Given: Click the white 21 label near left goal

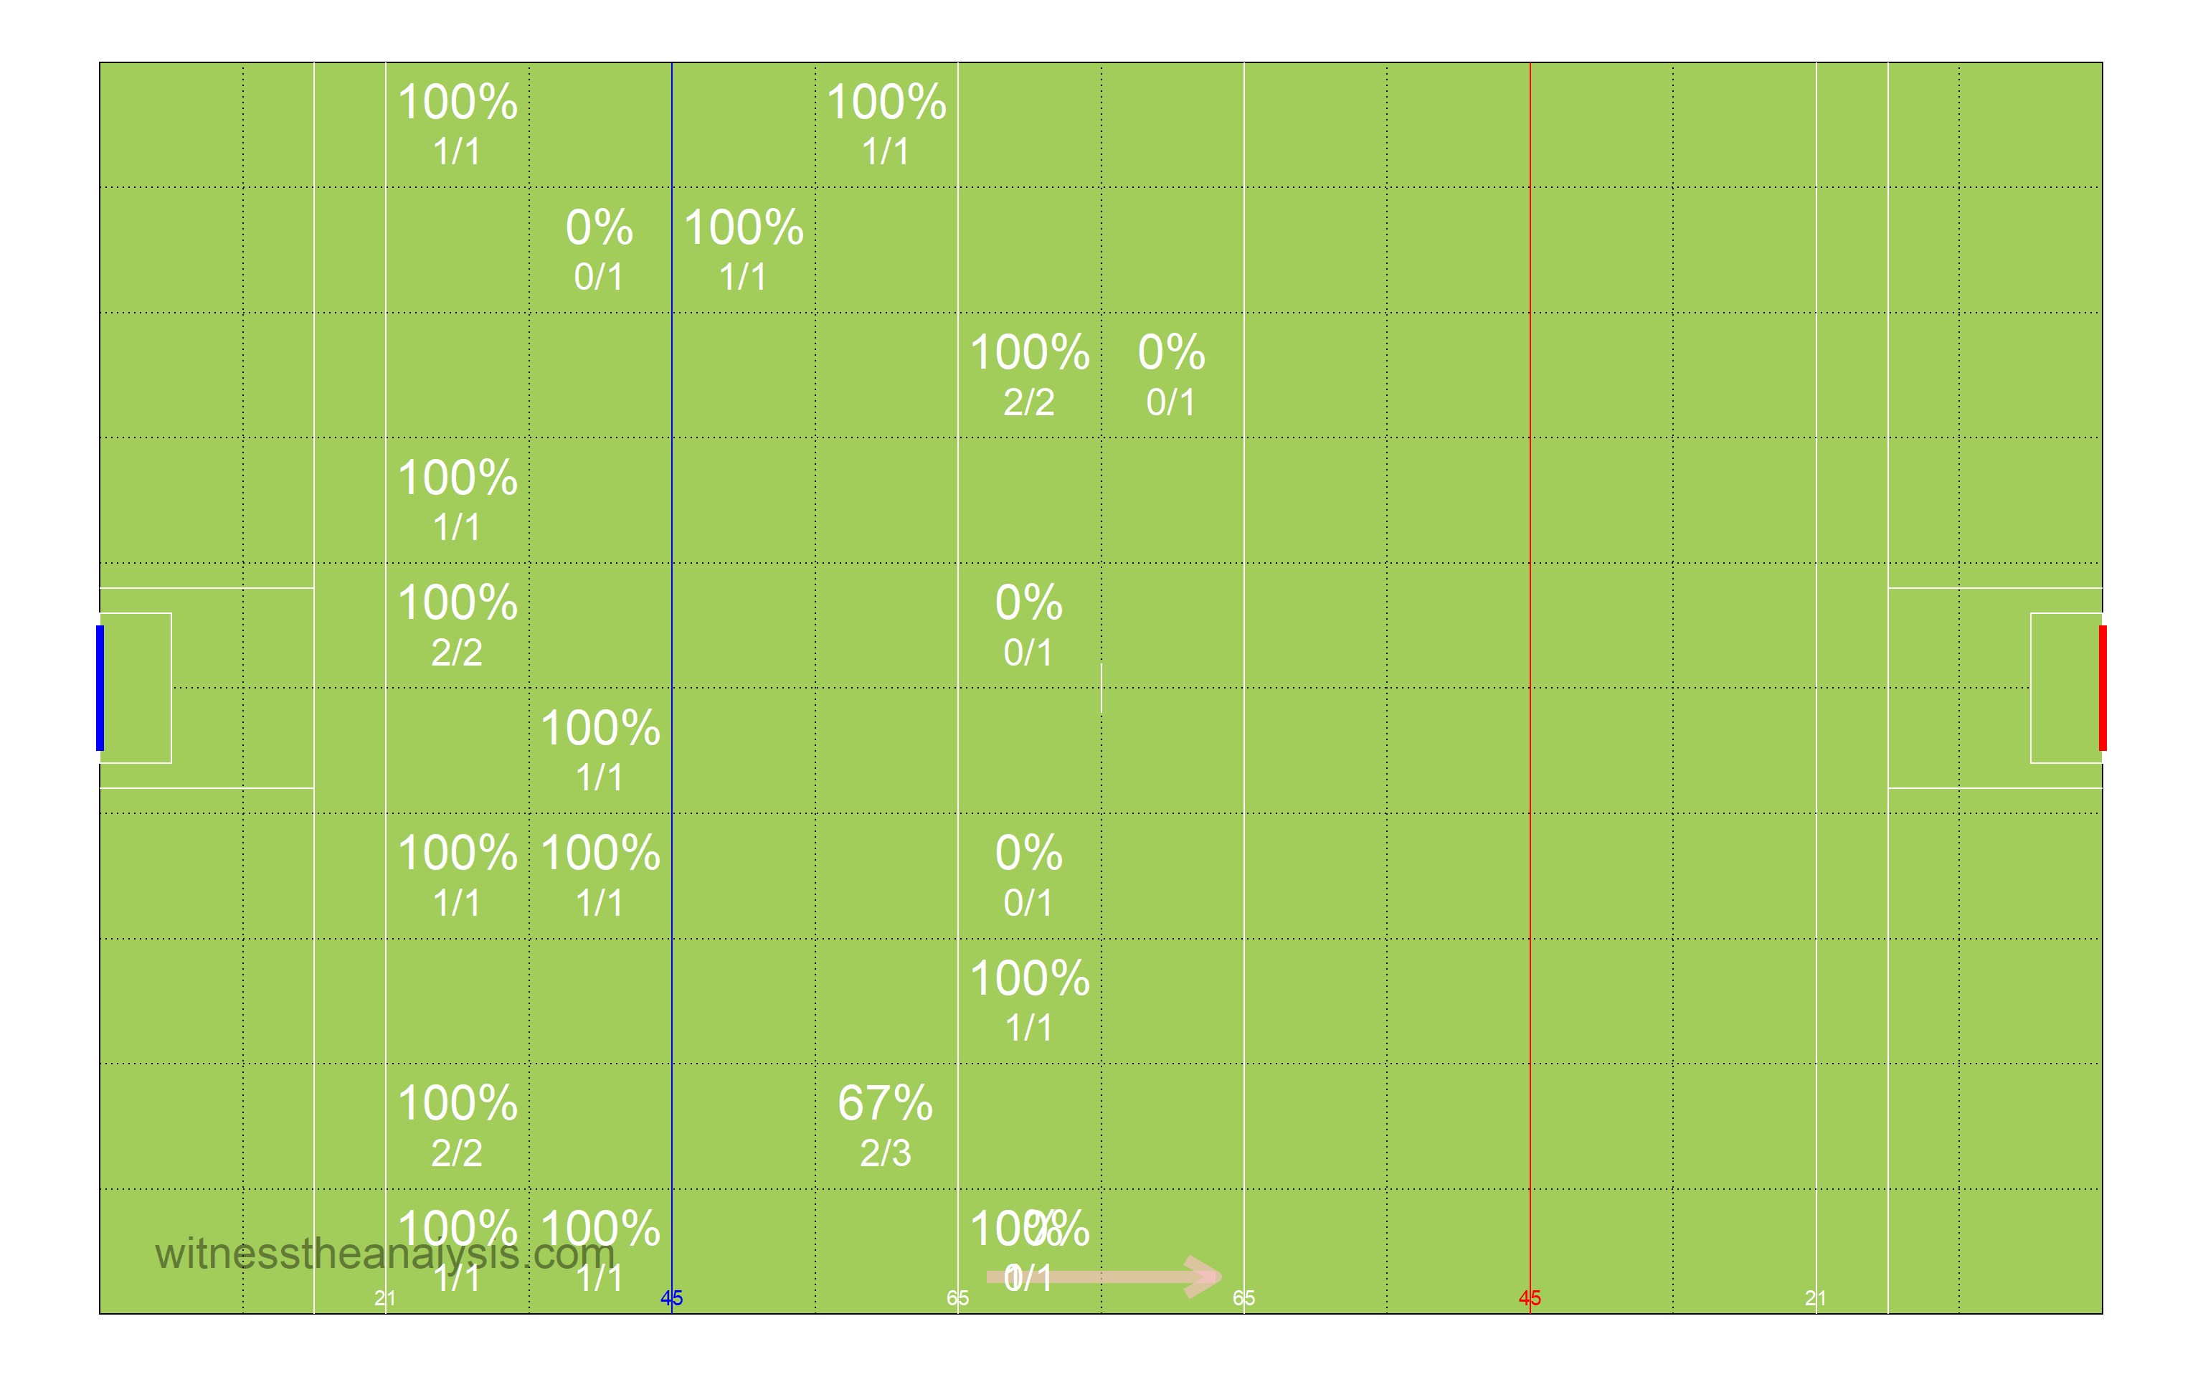Looking at the screenshot, I should pos(385,1299).
